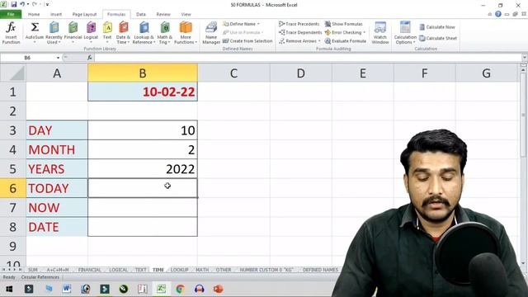Image resolution: width=528 pixels, height=297 pixels.
Task: Select the empty cell next to NOW
Action: [143, 207]
